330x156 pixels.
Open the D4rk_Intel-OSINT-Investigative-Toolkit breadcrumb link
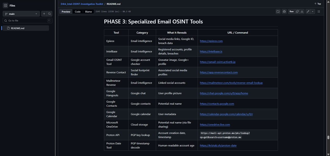[x=82, y=4]
